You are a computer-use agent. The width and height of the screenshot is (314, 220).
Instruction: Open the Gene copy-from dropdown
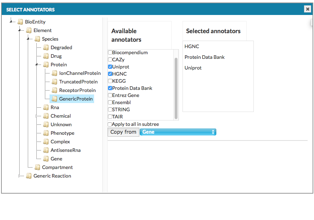click(178, 132)
